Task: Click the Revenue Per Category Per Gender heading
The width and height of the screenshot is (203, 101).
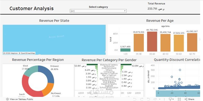Action: [109, 60]
